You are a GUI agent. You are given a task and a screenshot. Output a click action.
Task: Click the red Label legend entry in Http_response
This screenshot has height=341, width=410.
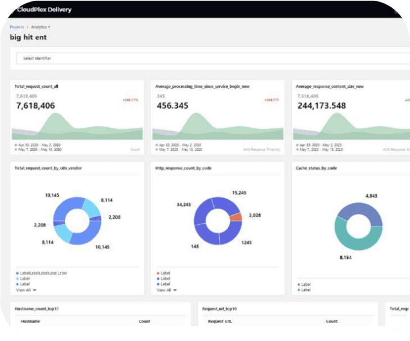click(164, 273)
